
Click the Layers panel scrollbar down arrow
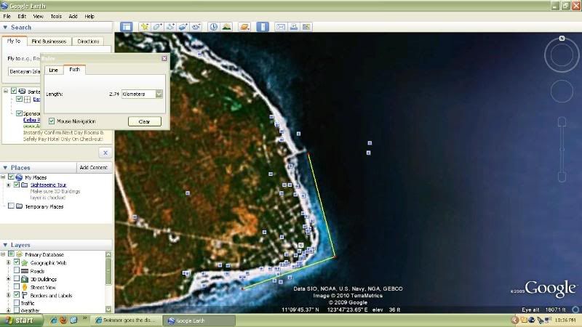108,310
